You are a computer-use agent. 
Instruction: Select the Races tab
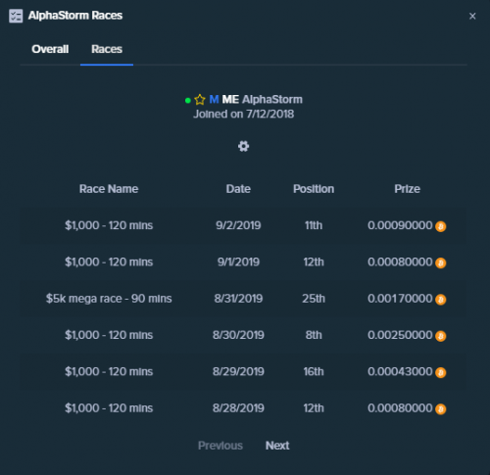pos(107,49)
